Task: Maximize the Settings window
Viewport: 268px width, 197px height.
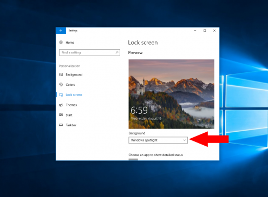Action: click(205, 31)
